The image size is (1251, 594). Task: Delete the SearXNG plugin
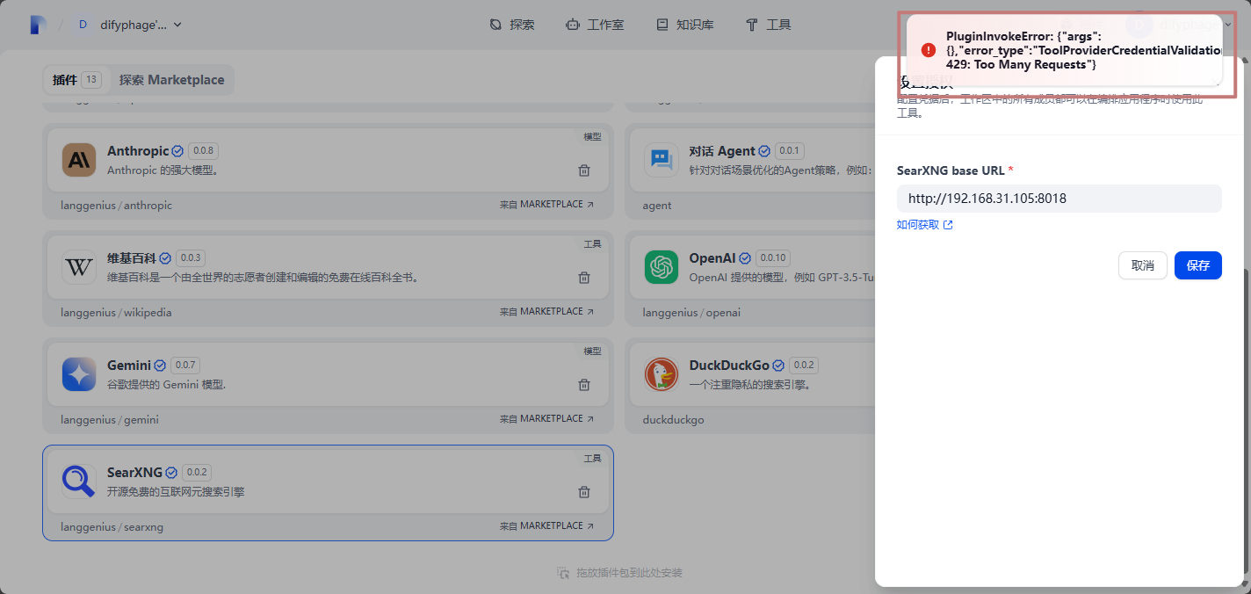[x=583, y=492]
